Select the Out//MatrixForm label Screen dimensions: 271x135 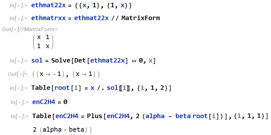30,30
